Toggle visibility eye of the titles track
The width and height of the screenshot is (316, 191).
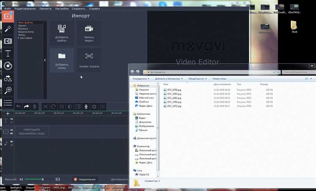click(12, 119)
